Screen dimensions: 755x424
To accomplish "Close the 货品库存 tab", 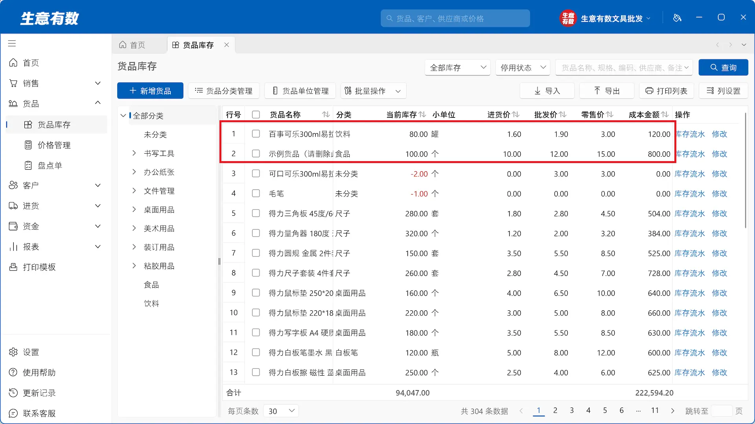I will coord(226,45).
